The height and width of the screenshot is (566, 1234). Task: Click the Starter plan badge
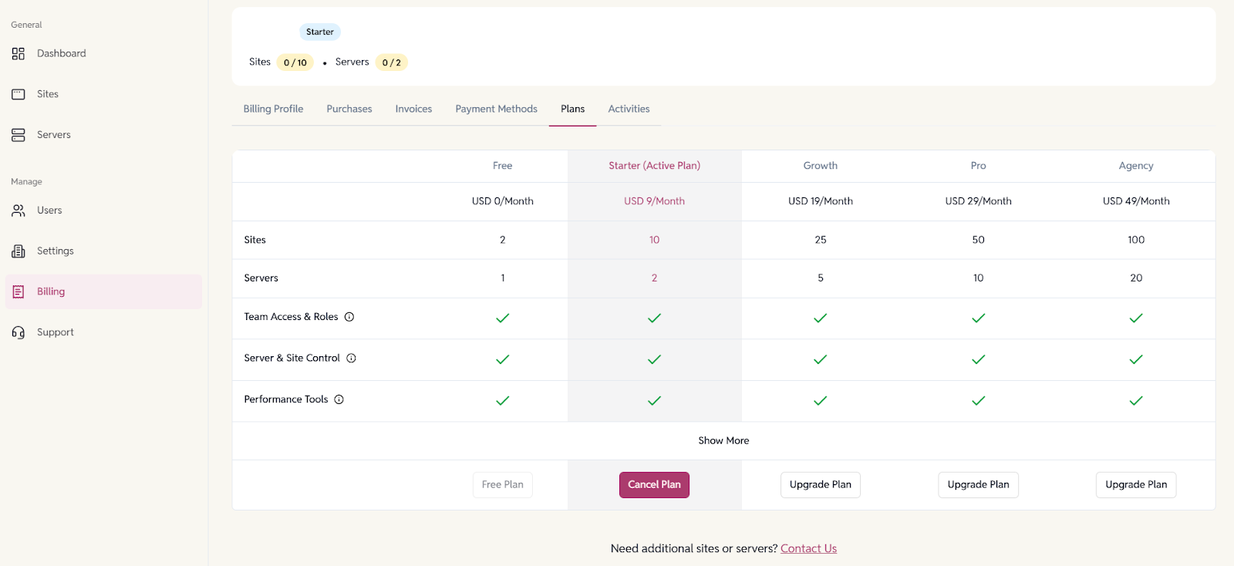tap(319, 32)
